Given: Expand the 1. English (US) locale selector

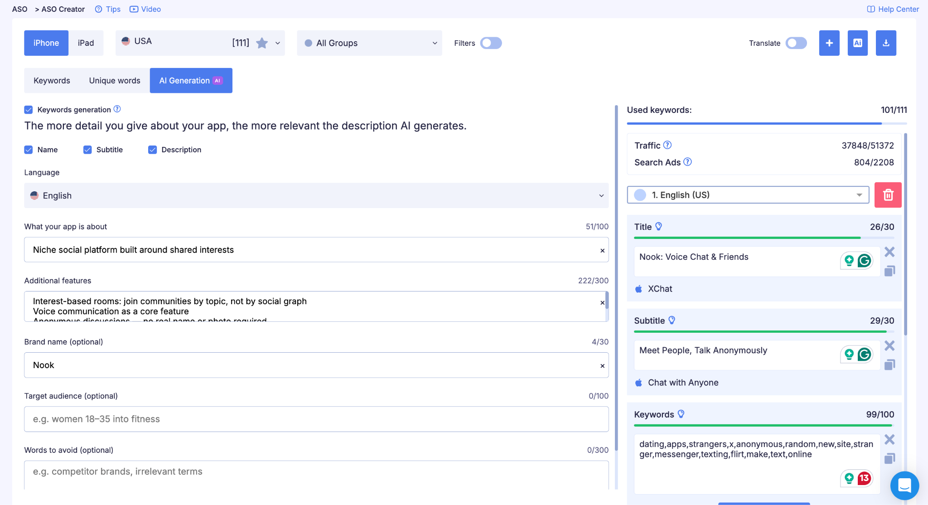Looking at the screenshot, I should [748, 195].
